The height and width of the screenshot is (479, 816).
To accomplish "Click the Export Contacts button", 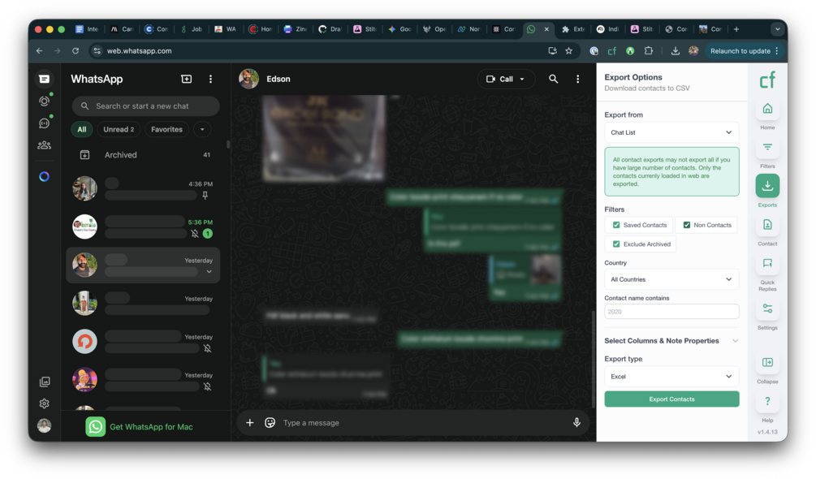I will pos(671,399).
